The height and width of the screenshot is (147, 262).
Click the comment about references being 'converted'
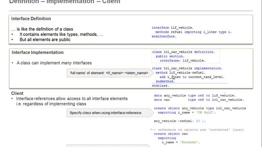tap(197, 130)
